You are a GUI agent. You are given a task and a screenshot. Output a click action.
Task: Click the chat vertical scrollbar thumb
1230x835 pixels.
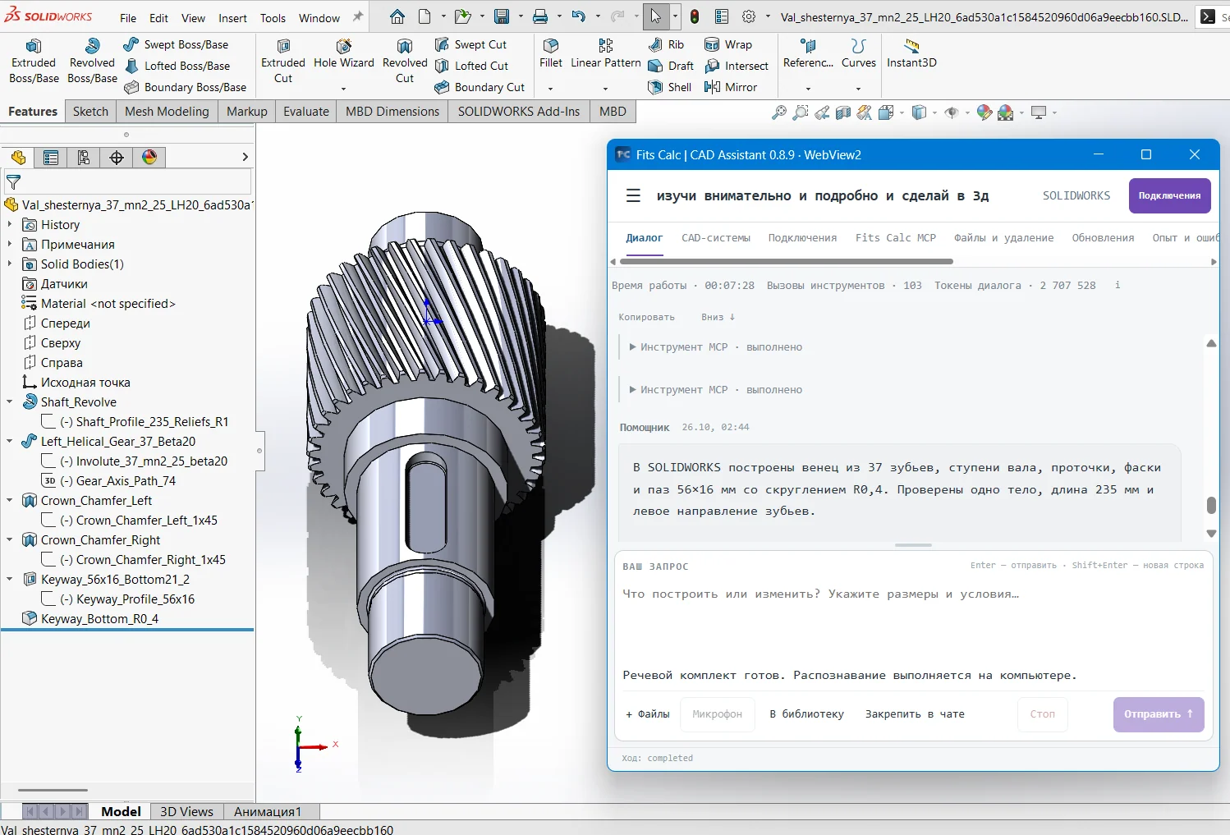(x=1211, y=505)
